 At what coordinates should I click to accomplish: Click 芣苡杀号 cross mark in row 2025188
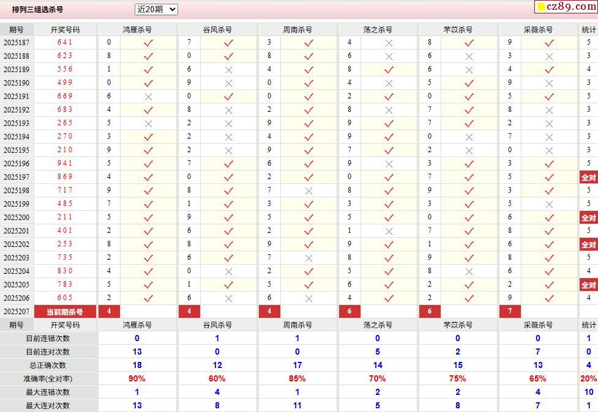click(469, 57)
